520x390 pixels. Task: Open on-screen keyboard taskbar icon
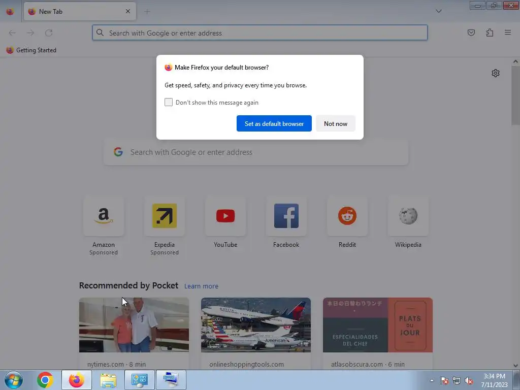tap(171, 380)
